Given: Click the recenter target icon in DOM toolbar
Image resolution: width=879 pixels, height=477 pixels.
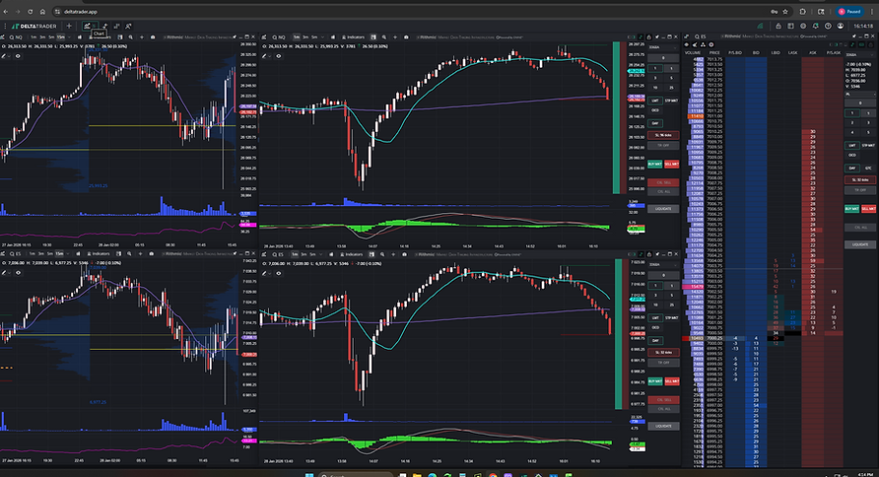Looking at the screenshot, I should point(711,44).
